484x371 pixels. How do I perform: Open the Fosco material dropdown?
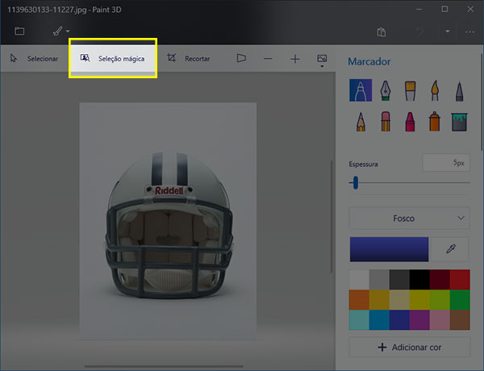[409, 219]
